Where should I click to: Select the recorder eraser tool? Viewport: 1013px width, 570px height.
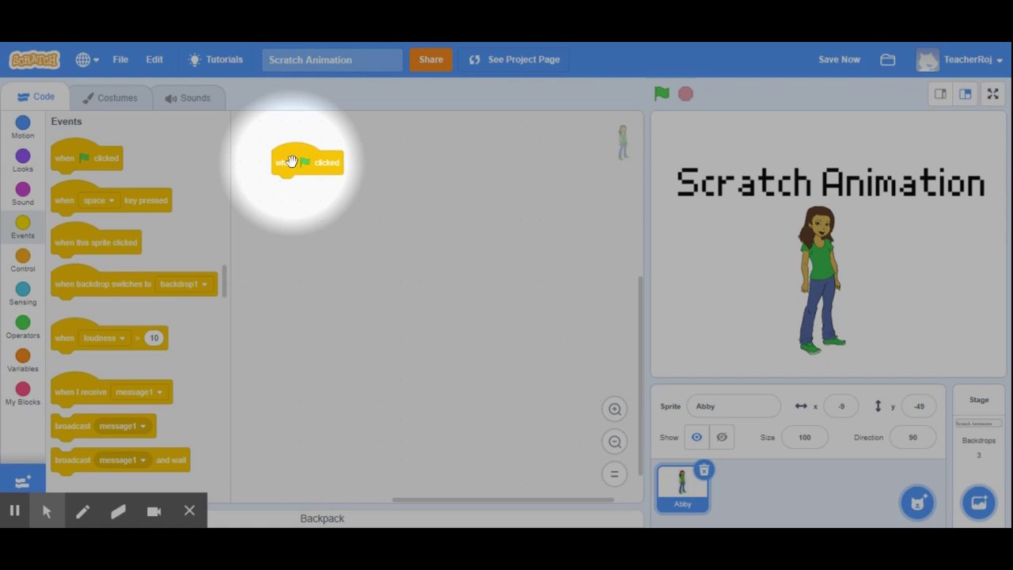tap(118, 511)
